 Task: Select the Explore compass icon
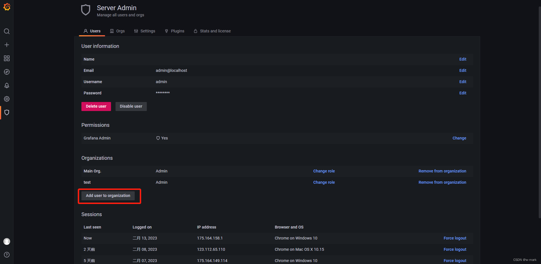(7, 72)
